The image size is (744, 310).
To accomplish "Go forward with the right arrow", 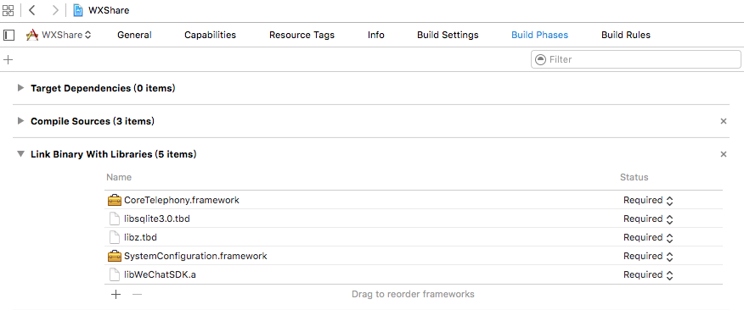I will (55, 10).
